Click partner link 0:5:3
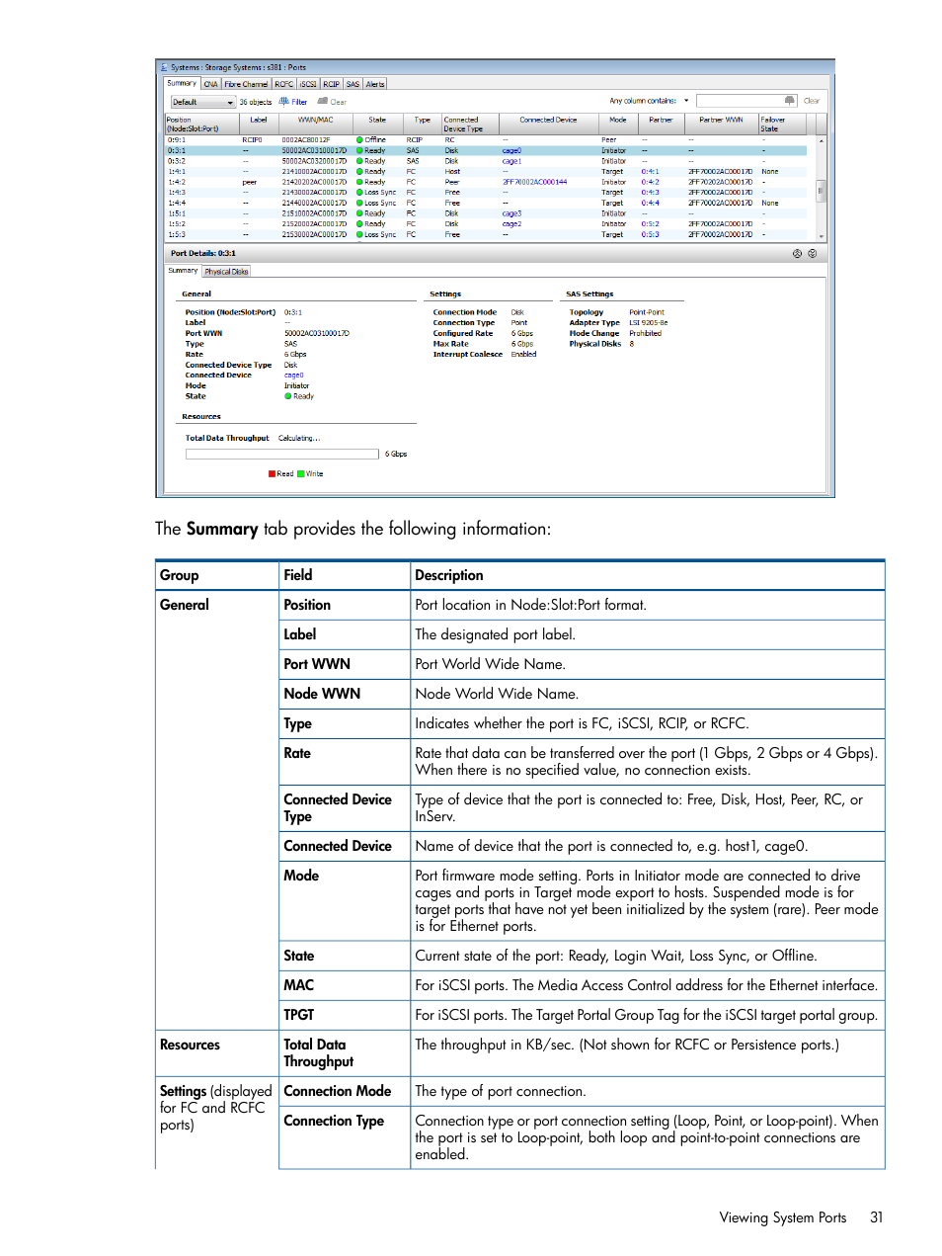The height and width of the screenshot is (1256, 942). [650, 234]
